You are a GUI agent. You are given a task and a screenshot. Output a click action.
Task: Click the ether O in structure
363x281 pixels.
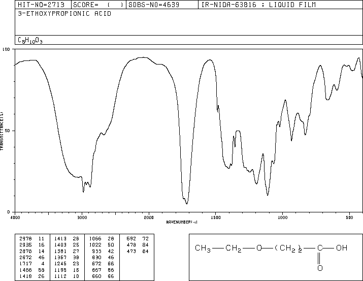click(259, 248)
